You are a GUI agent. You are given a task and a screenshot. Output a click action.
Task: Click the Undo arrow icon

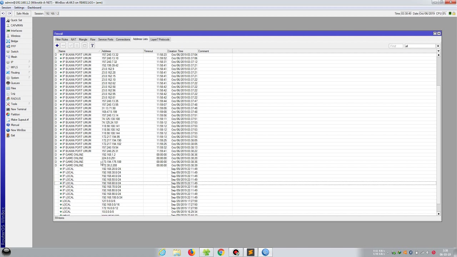3,14
